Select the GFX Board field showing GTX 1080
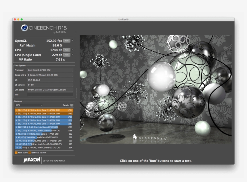 coord(50,89)
